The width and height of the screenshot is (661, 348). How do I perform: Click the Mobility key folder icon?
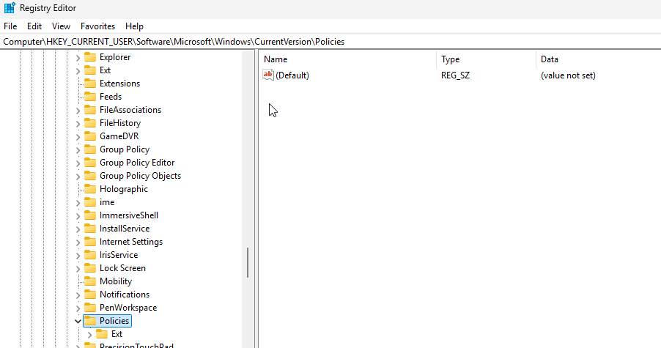(x=90, y=281)
